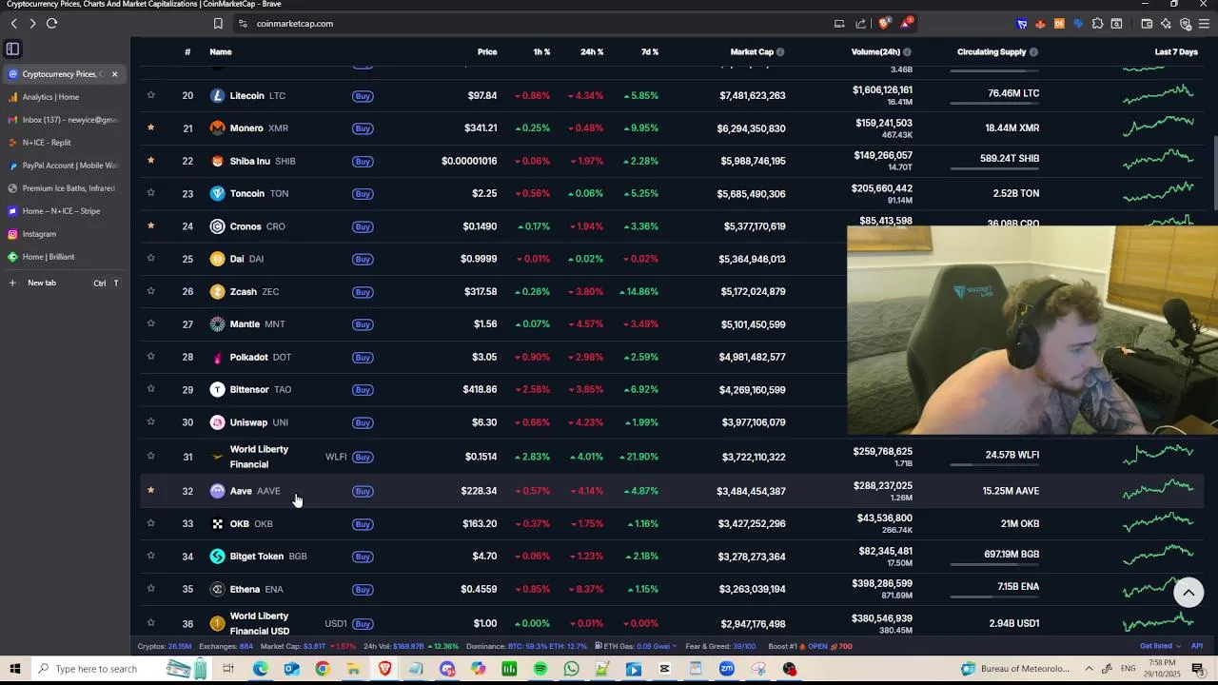Click the Circulating Supply info icon
Screen dimensions: 1218x685
(1033, 52)
